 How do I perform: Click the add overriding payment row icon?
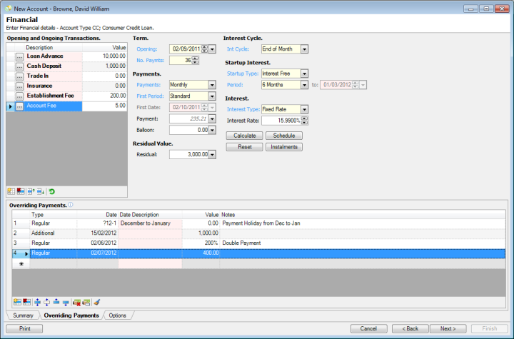[x=17, y=302]
